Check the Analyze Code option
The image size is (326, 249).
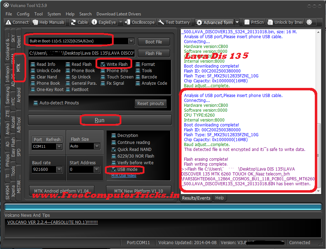pyautogui.click(x=137, y=83)
